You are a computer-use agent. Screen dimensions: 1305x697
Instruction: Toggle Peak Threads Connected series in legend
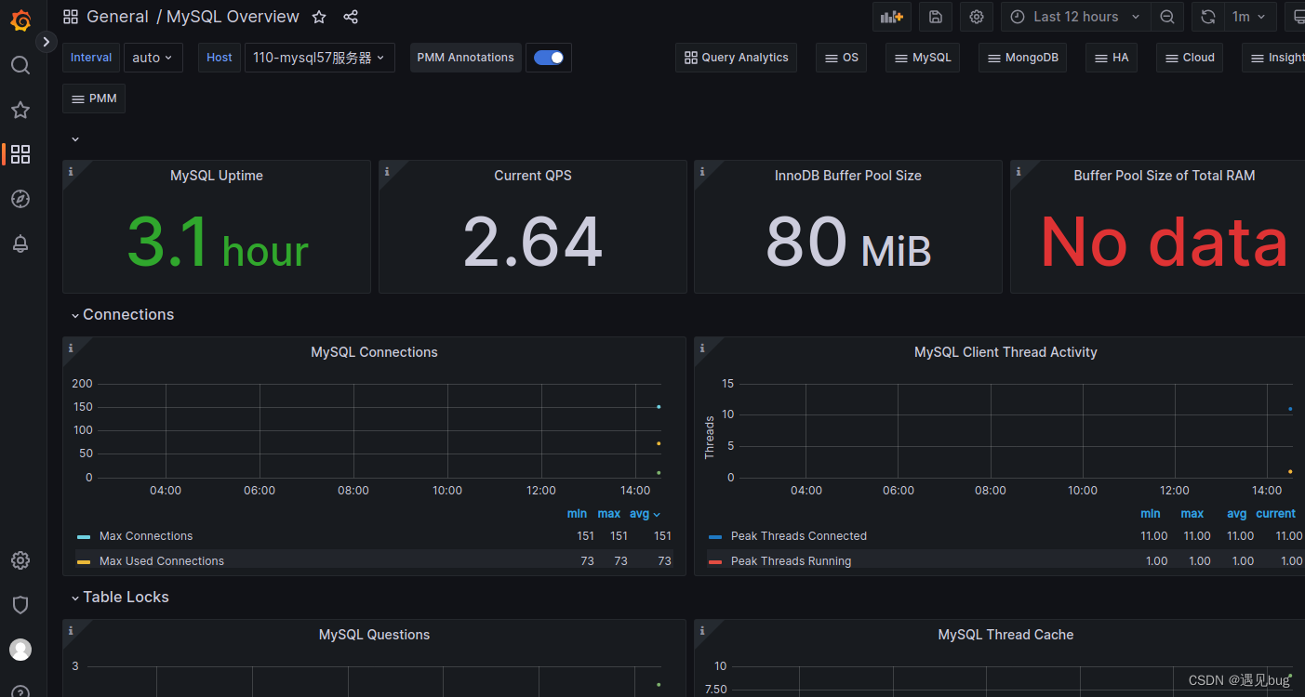(x=799, y=536)
